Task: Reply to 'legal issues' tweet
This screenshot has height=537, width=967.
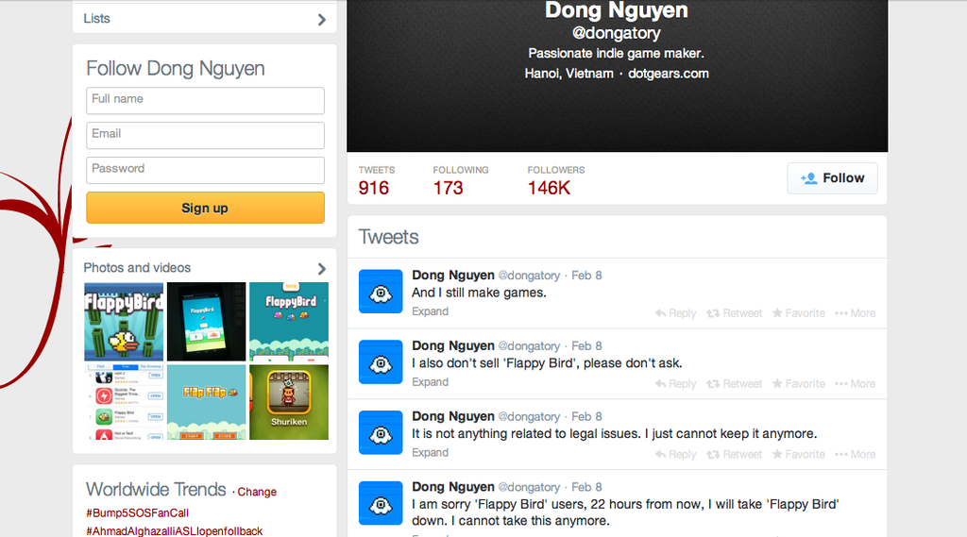Action: pos(676,454)
